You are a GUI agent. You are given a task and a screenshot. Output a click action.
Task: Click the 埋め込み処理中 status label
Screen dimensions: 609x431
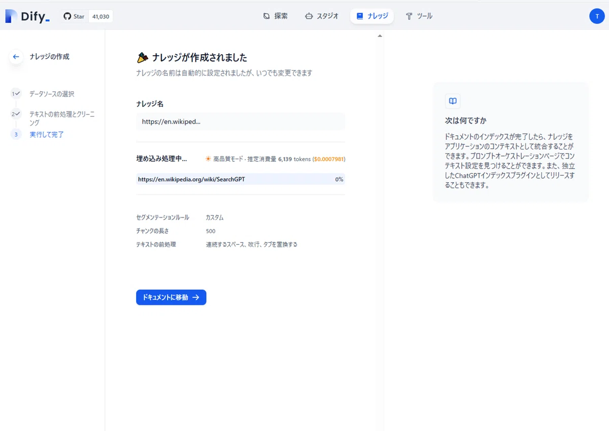161,159
